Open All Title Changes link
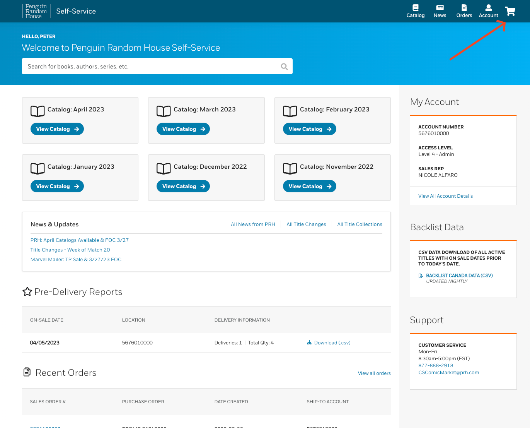The width and height of the screenshot is (530, 428). [x=306, y=224]
